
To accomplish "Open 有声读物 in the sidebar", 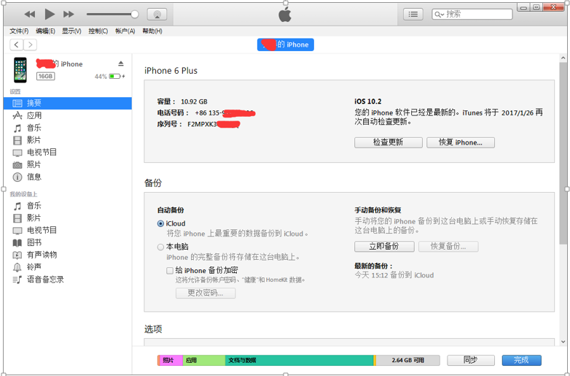I will (x=68, y=255).
